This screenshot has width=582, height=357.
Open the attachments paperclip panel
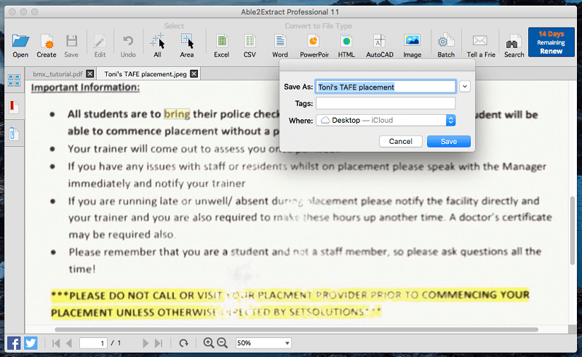(14, 134)
